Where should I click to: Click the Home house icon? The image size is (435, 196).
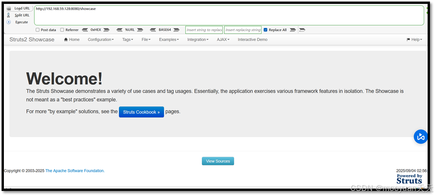(x=66, y=39)
